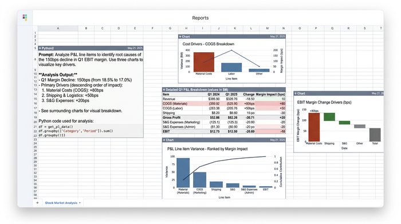The width and height of the screenshot is (401, 224).
Task: Click the Gross Profit row label
Action: 172,117
